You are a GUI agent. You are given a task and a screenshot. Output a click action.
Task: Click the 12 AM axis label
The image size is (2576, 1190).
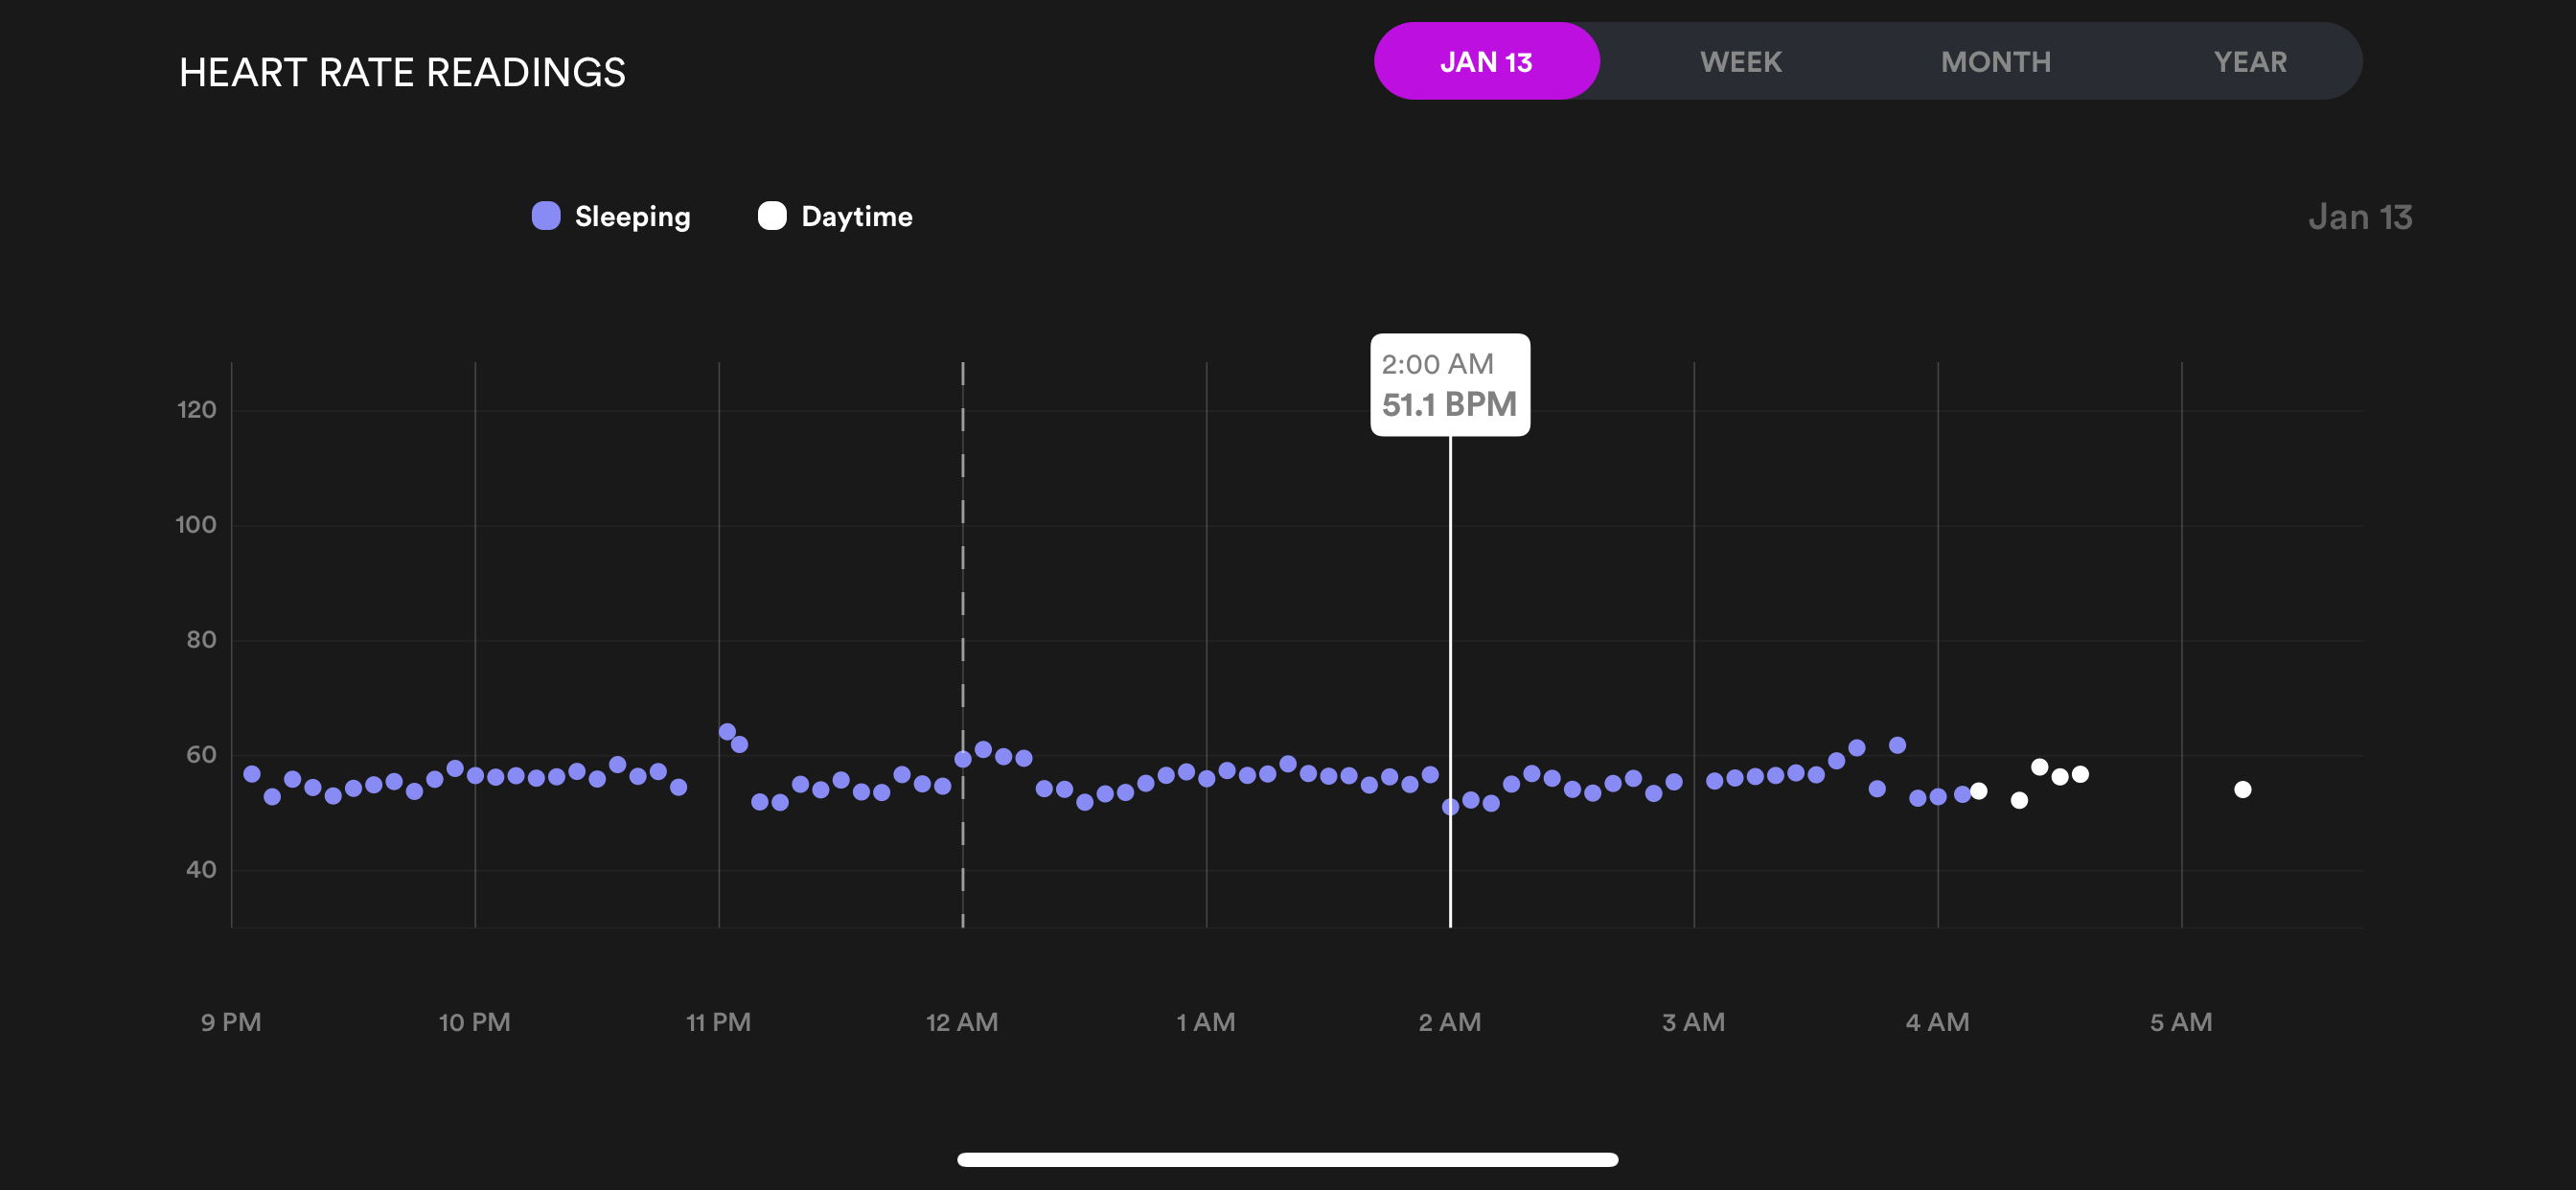pyautogui.click(x=962, y=1022)
